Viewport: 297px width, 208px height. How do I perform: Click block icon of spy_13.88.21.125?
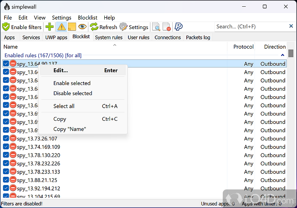click(x=13, y=179)
